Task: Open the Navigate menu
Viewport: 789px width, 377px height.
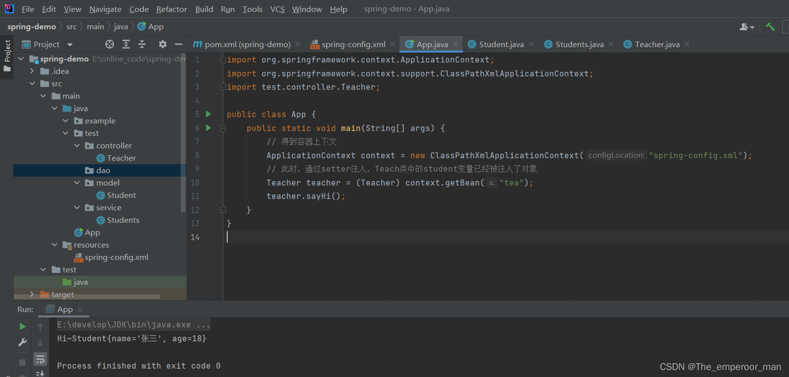Action: point(105,9)
